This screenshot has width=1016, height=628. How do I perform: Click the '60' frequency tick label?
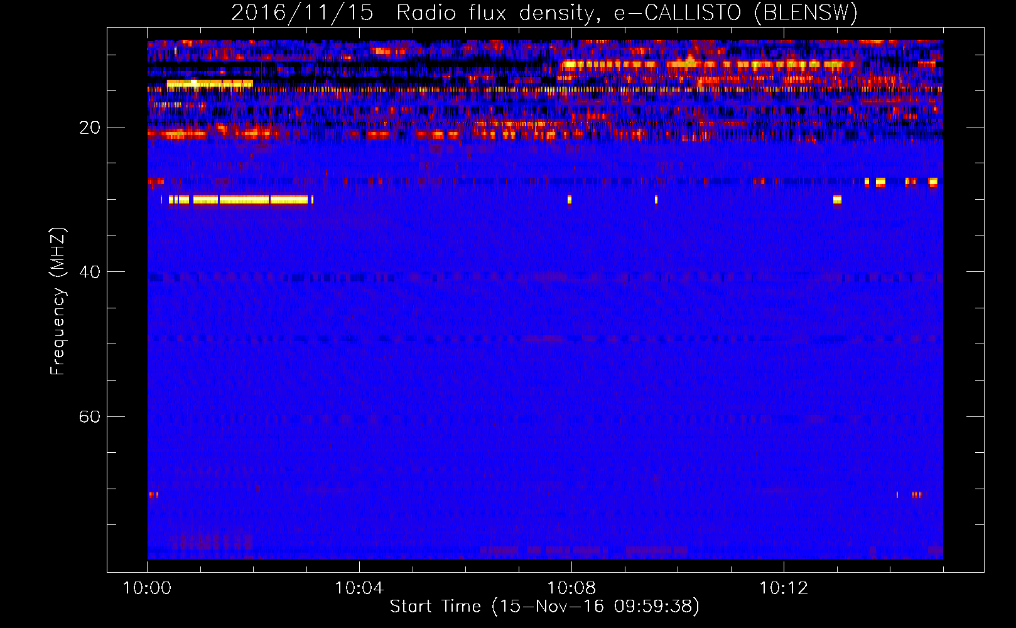(90, 417)
